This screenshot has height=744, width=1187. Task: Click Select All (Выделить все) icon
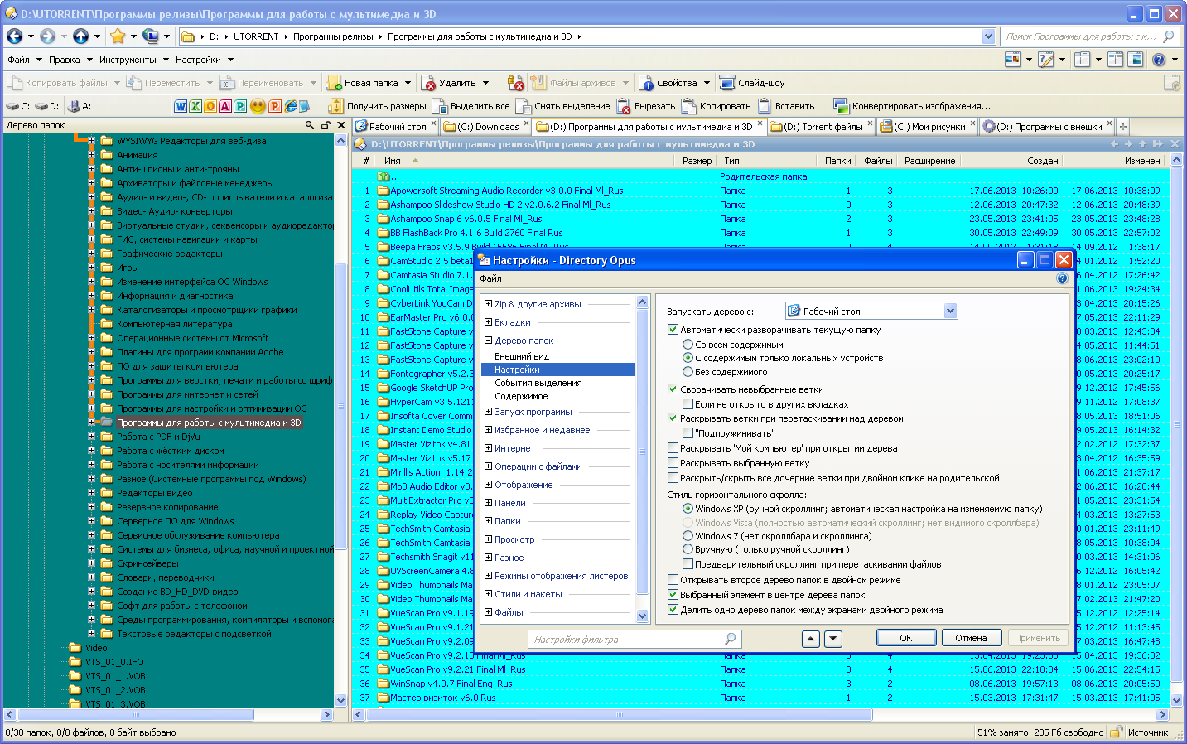click(440, 106)
